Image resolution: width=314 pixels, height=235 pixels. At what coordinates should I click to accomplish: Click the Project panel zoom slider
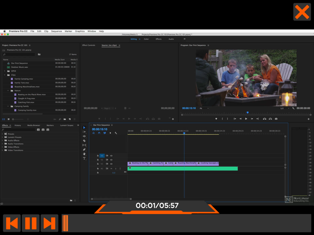tap(17, 119)
